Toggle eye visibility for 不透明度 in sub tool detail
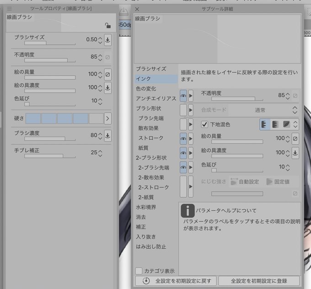 pos(183,96)
